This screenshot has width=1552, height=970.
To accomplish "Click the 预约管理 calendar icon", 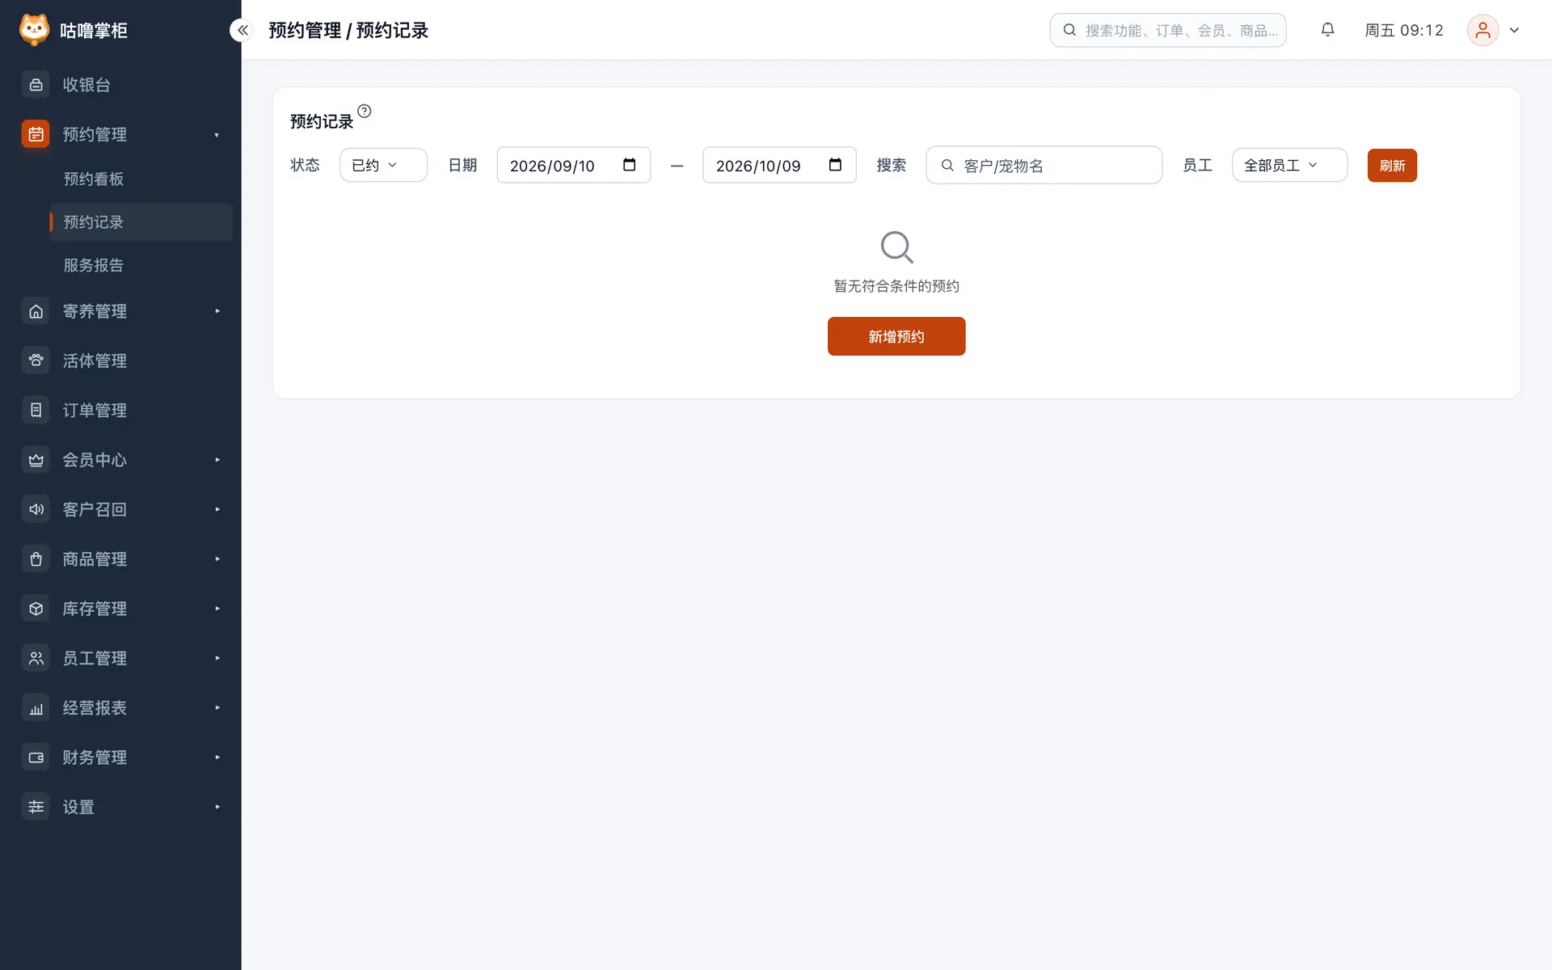I will 36,134.
